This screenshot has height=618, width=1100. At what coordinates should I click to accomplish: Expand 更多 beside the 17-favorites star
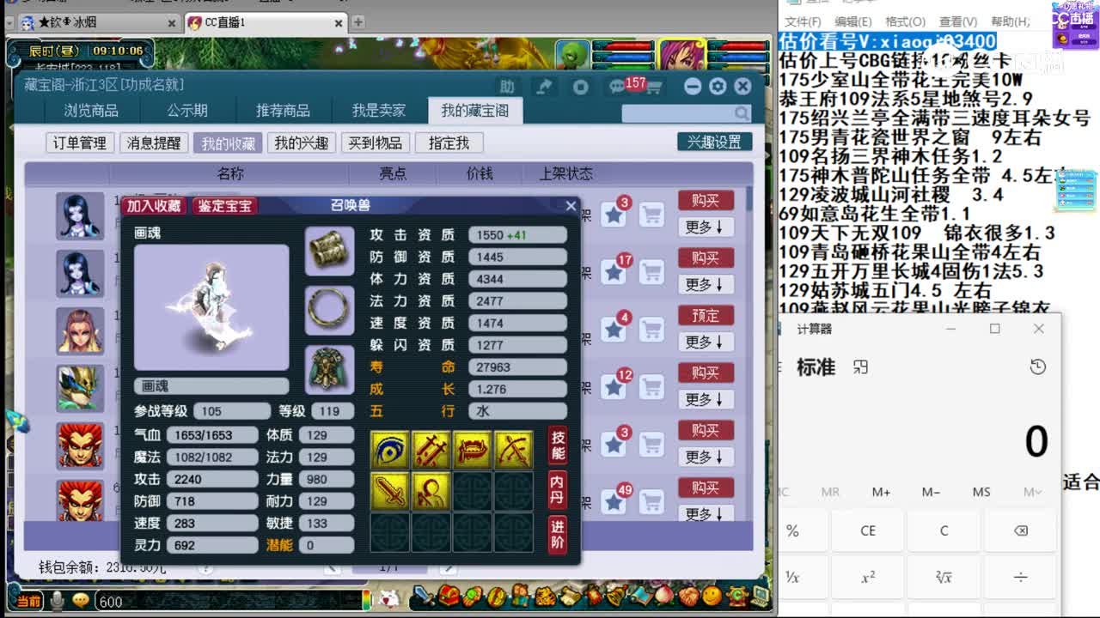pyautogui.click(x=705, y=284)
